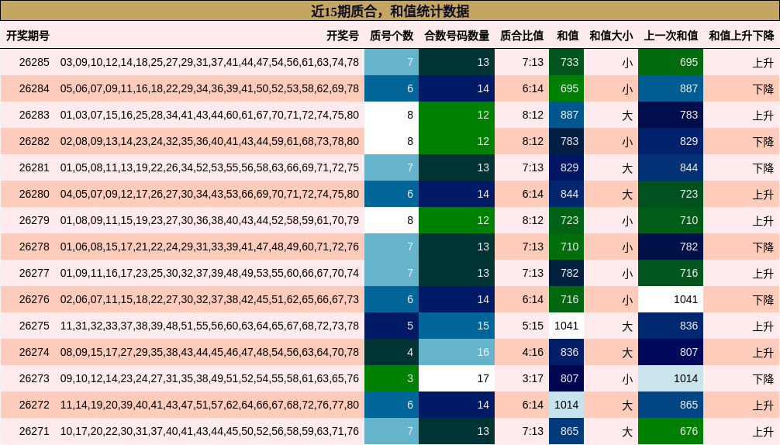Select issue number 26272
This screenshot has height=445, width=780.
(x=34, y=405)
